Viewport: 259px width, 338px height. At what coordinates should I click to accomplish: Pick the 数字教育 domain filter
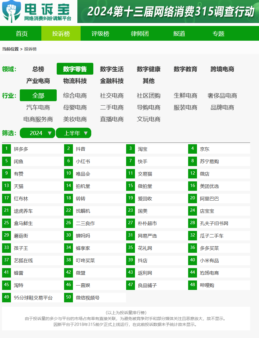pyautogui.click(x=185, y=69)
